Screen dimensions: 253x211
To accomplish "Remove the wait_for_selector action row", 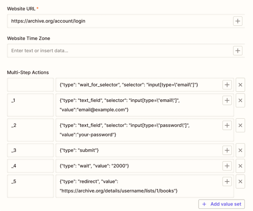I will point(240,85).
